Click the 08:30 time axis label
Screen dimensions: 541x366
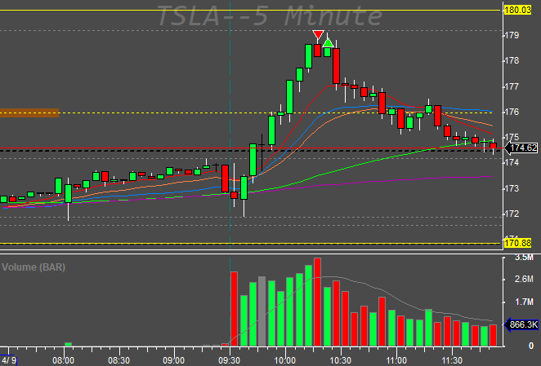[x=119, y=360]
